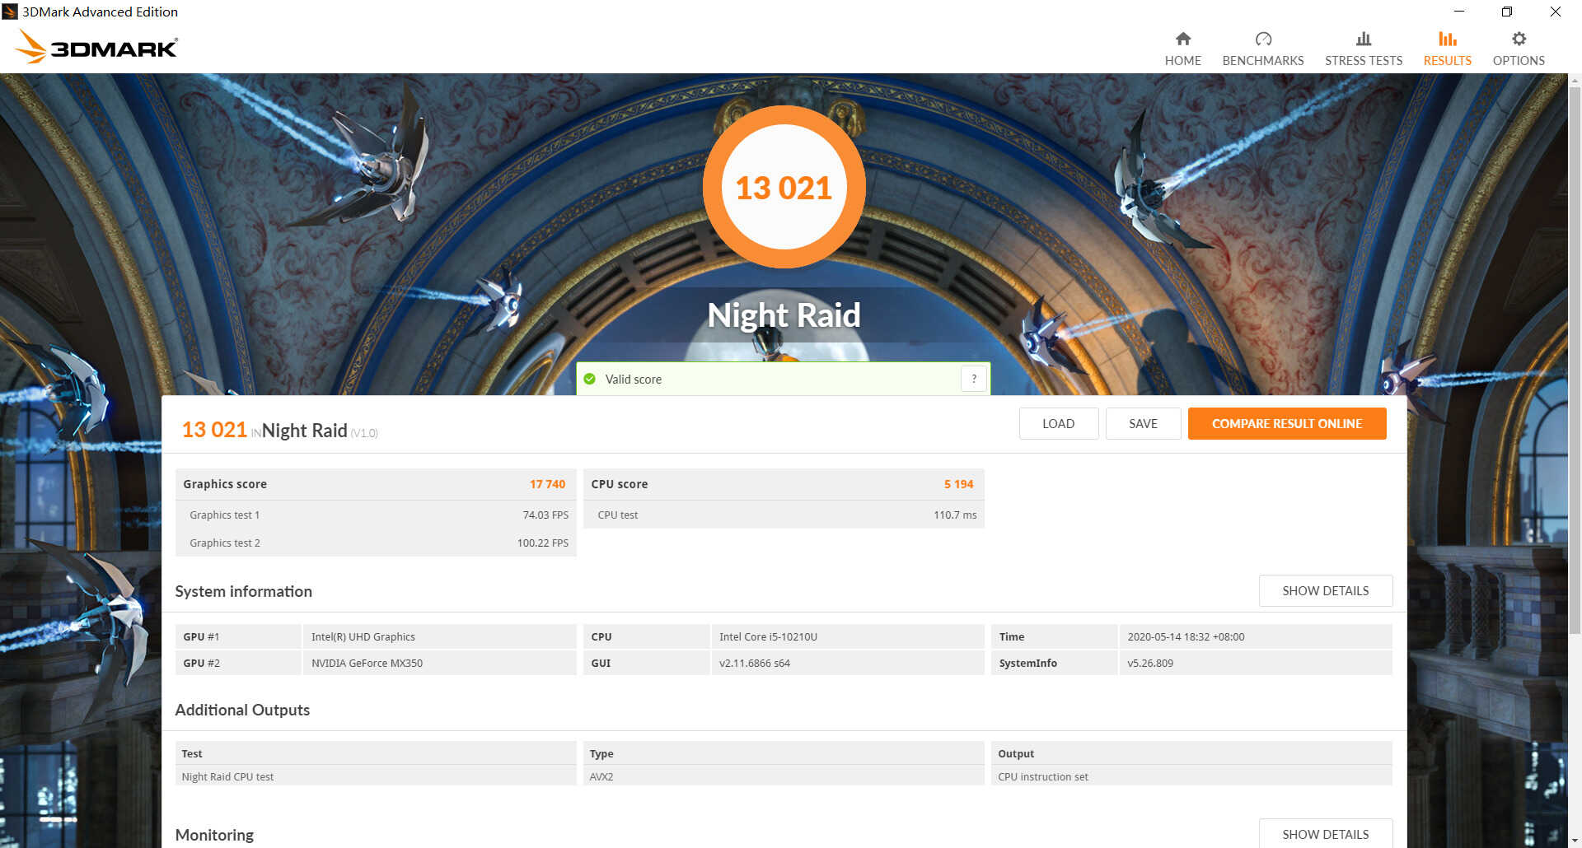Click the CPU score label
1582x848 pixels.
tap(620, 484)
